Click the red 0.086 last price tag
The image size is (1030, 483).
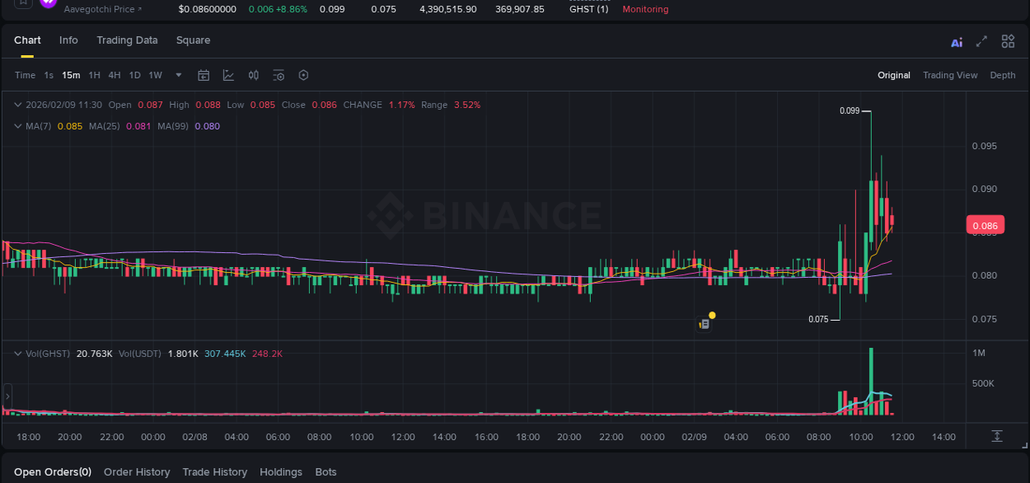[x=986, y=224]
